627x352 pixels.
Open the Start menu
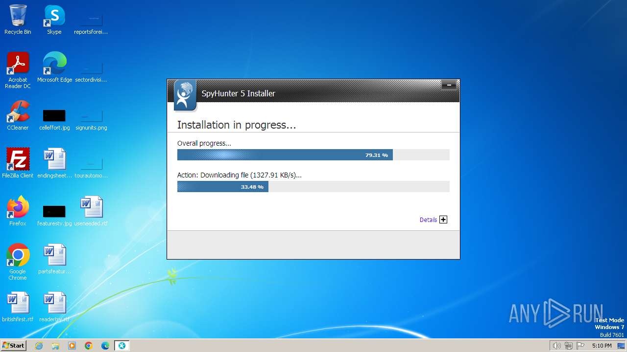click(x=14, y=346)
